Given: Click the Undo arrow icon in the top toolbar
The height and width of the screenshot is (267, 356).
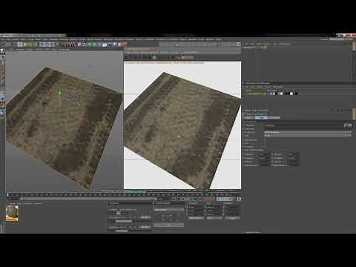Looking at the screenshot, I should pos(3,44).
